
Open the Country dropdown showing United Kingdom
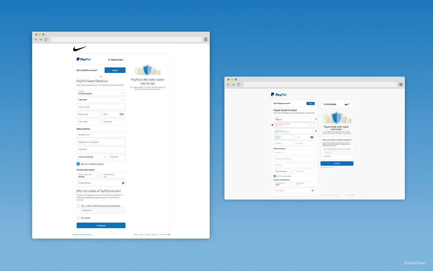click(101, 93)
